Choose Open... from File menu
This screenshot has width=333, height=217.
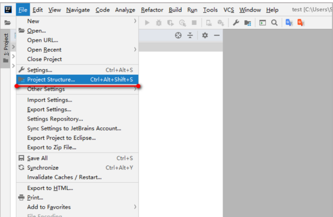tap(77, 31)
